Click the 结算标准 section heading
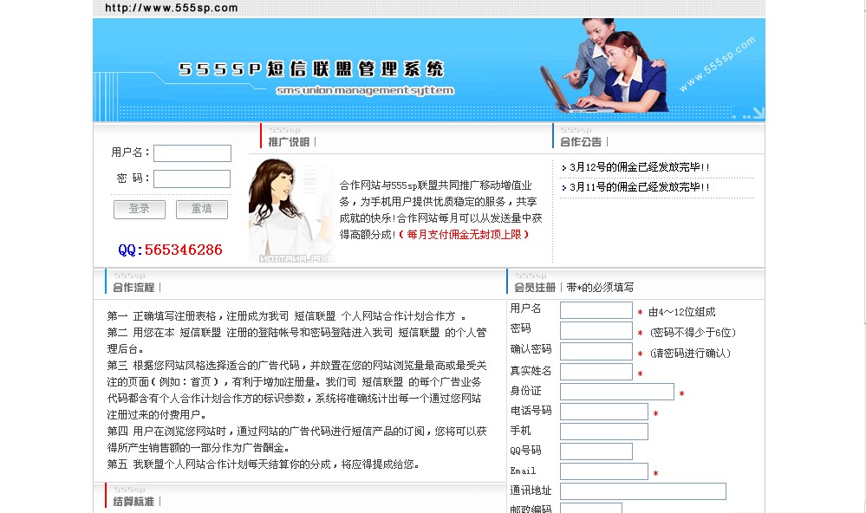The height and width of the screenshot is (513, 866). click(x=133, y=502)
